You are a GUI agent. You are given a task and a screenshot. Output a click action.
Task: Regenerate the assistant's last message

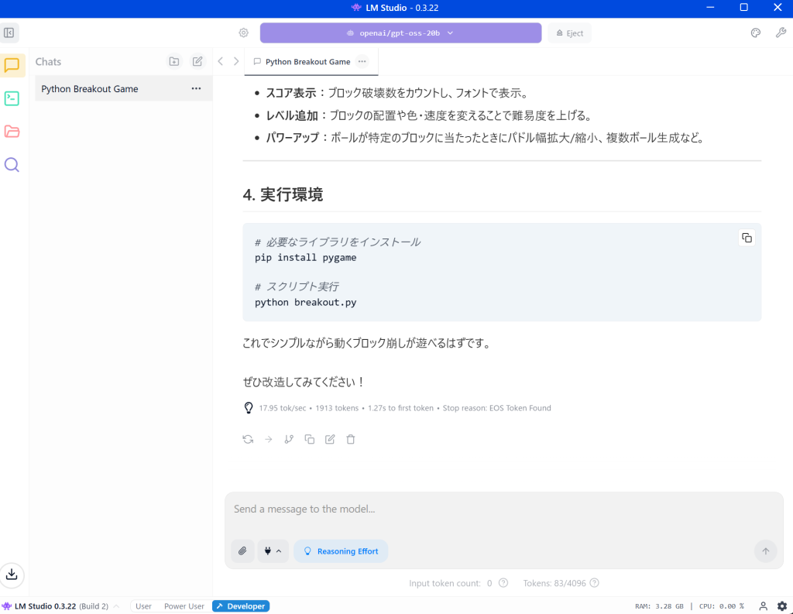(248, 439)
